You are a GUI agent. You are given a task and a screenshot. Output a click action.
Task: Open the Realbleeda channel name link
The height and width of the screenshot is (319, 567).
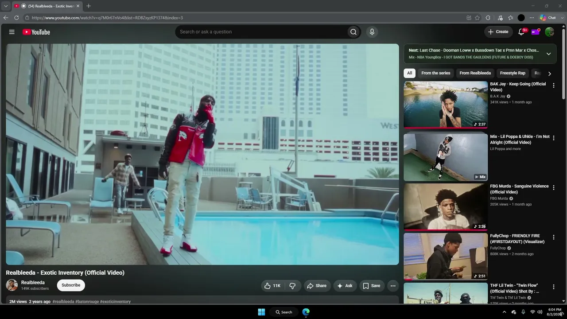[x=33, y=283]
